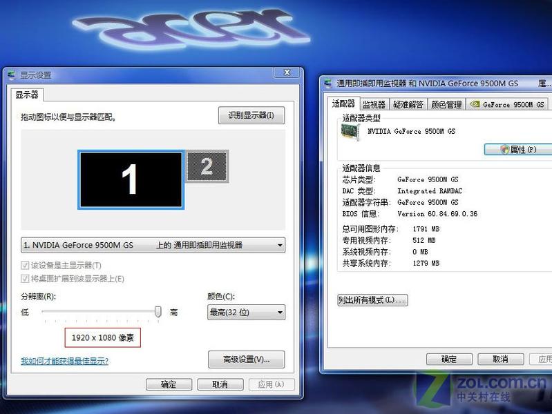
Task: Click 应用(A) in the 显示设置 window
Action: (x=272, y=384)
